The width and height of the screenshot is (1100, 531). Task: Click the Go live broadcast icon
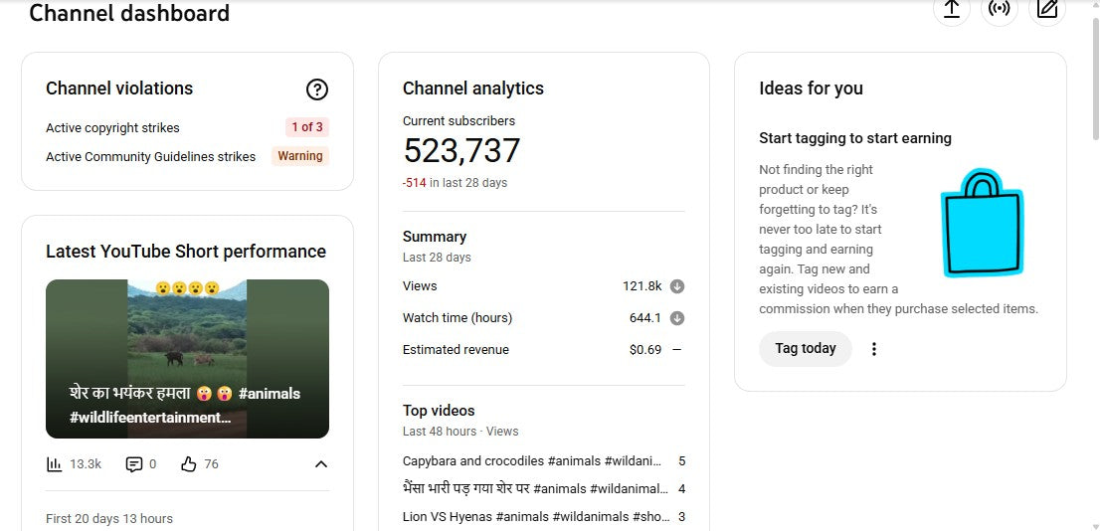999,9
